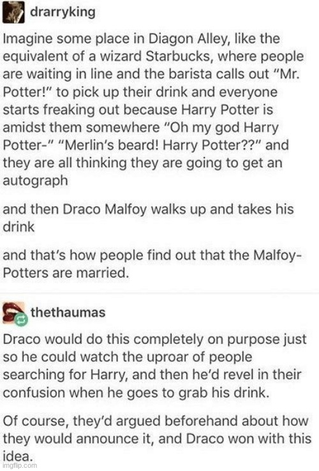319x471 pixels.
Task: Click the word 'autograph'
Action: point(36,181)
